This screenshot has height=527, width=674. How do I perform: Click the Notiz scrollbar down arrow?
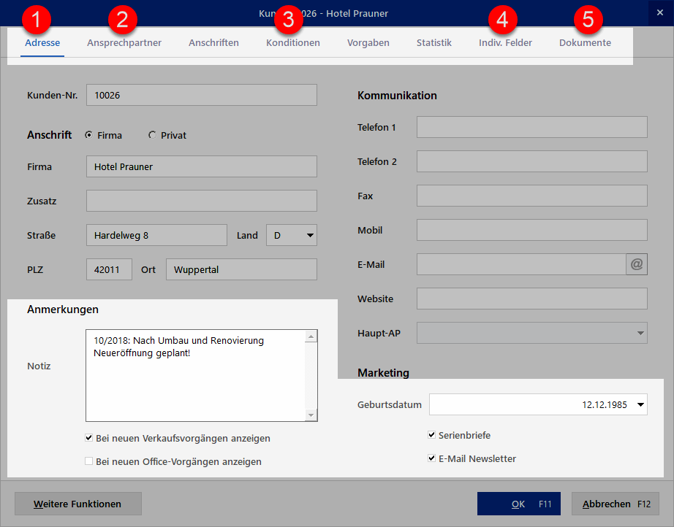[311, 415]
